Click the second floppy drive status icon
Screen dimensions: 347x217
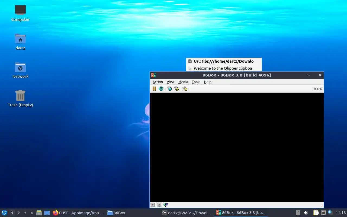click(159, 205)
